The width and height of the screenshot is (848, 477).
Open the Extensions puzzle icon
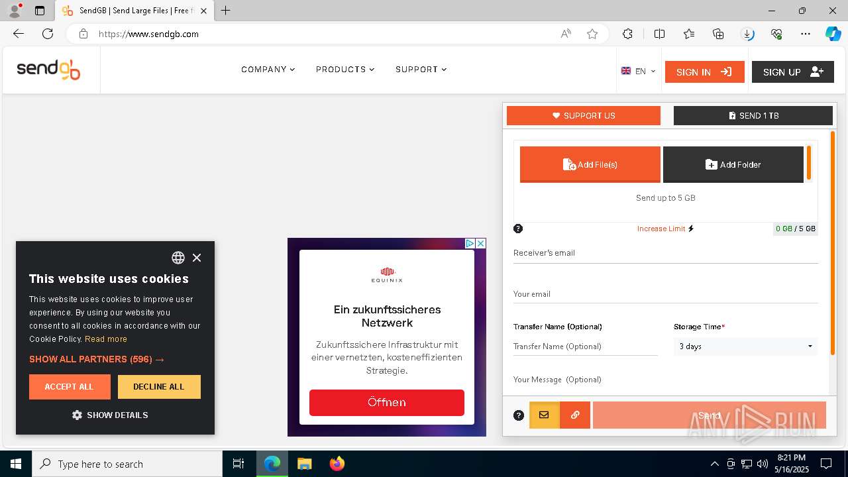pos(627,34)
